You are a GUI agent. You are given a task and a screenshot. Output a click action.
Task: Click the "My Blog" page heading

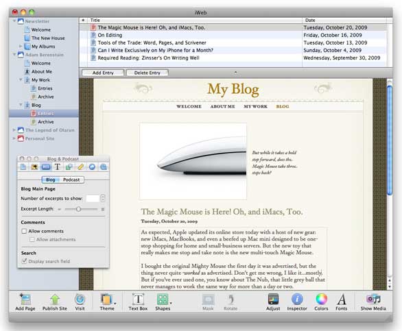(233, 90)
